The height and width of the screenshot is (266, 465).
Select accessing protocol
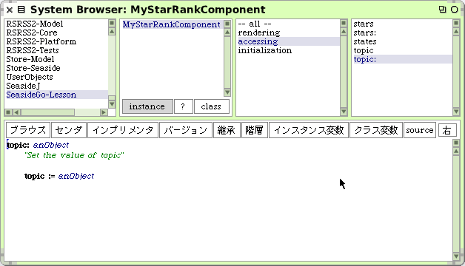point(288,41)
